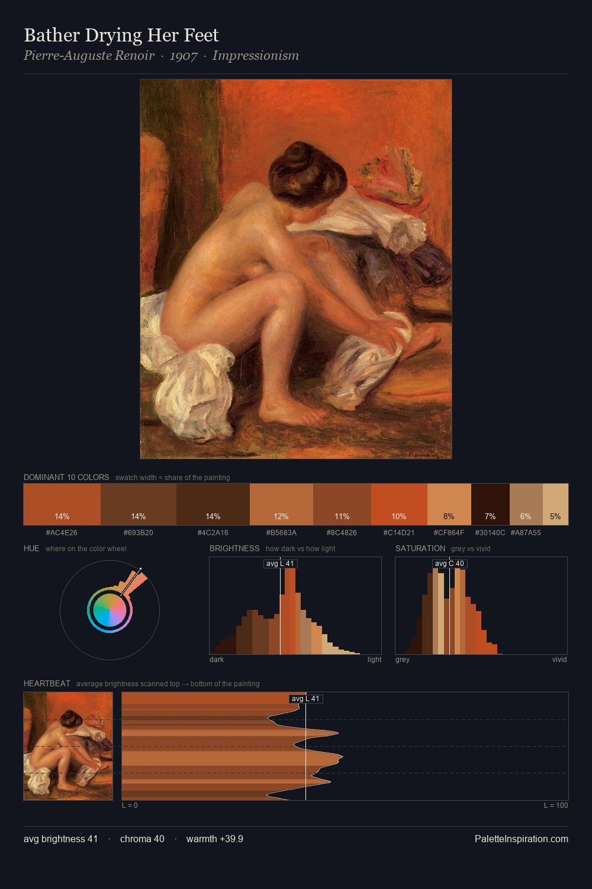Click the 'grey' axis label

click(403, 660)
